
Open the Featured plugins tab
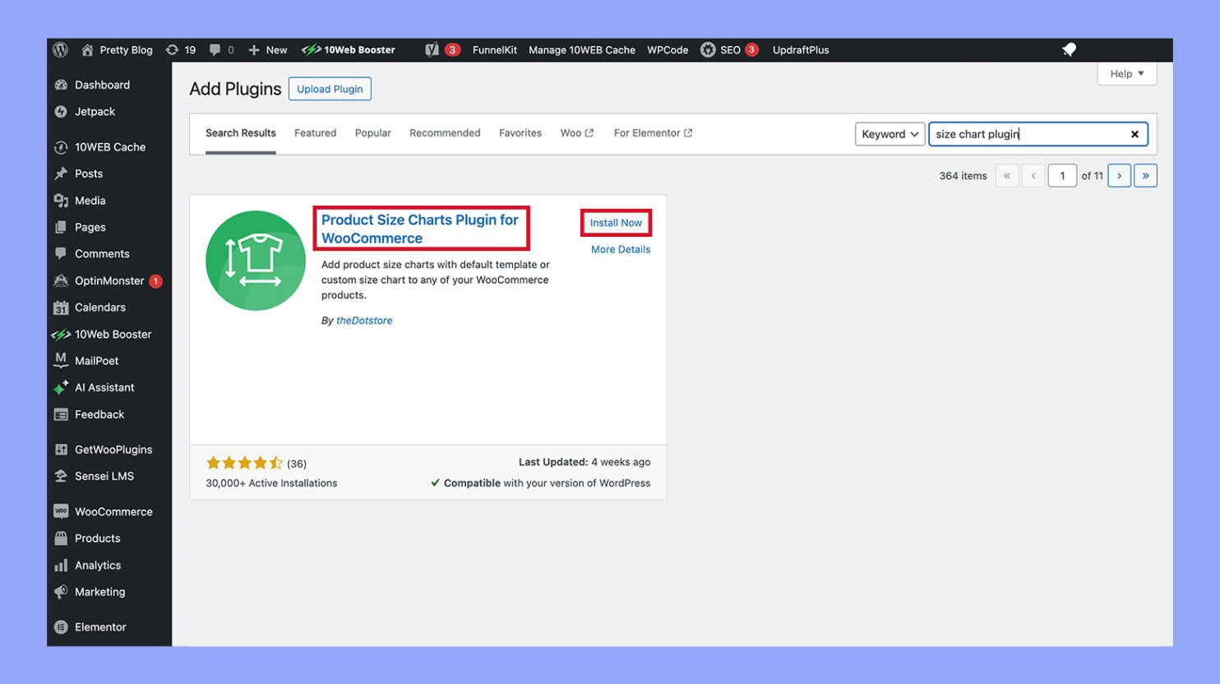pyautogui.click(x=315, y=132)
